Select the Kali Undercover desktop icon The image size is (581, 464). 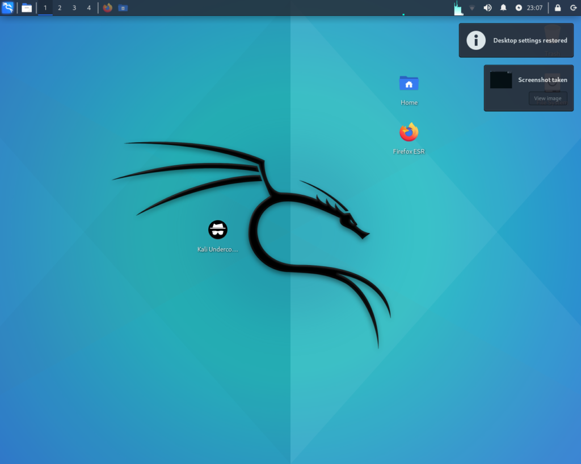(x=218, y=229)
